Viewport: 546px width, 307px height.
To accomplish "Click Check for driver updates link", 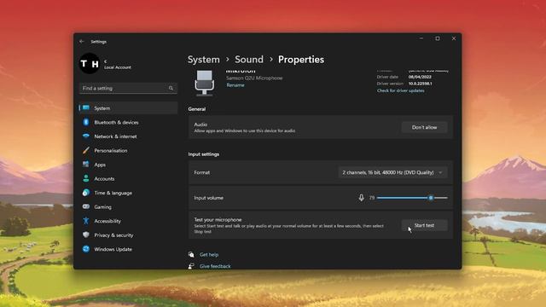I will (x=400, y=90).
